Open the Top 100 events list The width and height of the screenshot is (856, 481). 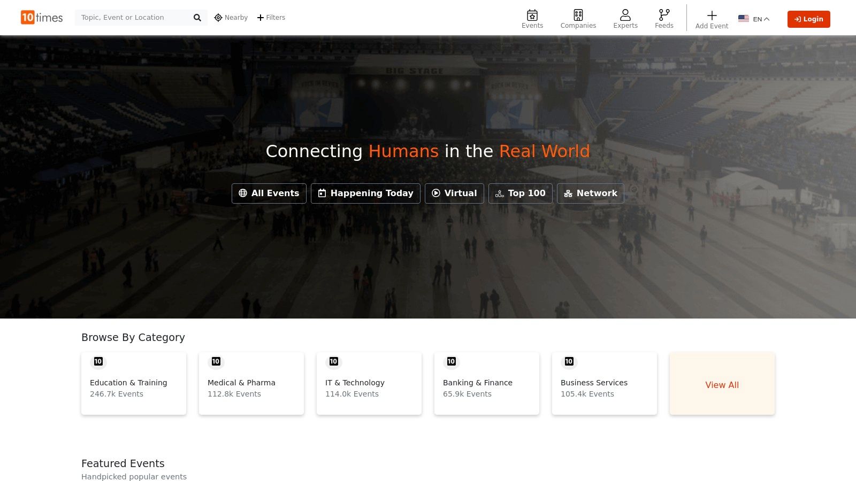click(x=520, y=193)
